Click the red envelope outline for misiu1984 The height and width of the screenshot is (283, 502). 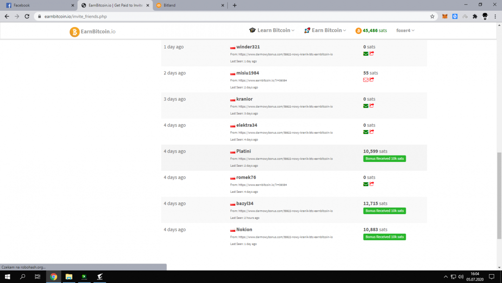coord(366,80)
